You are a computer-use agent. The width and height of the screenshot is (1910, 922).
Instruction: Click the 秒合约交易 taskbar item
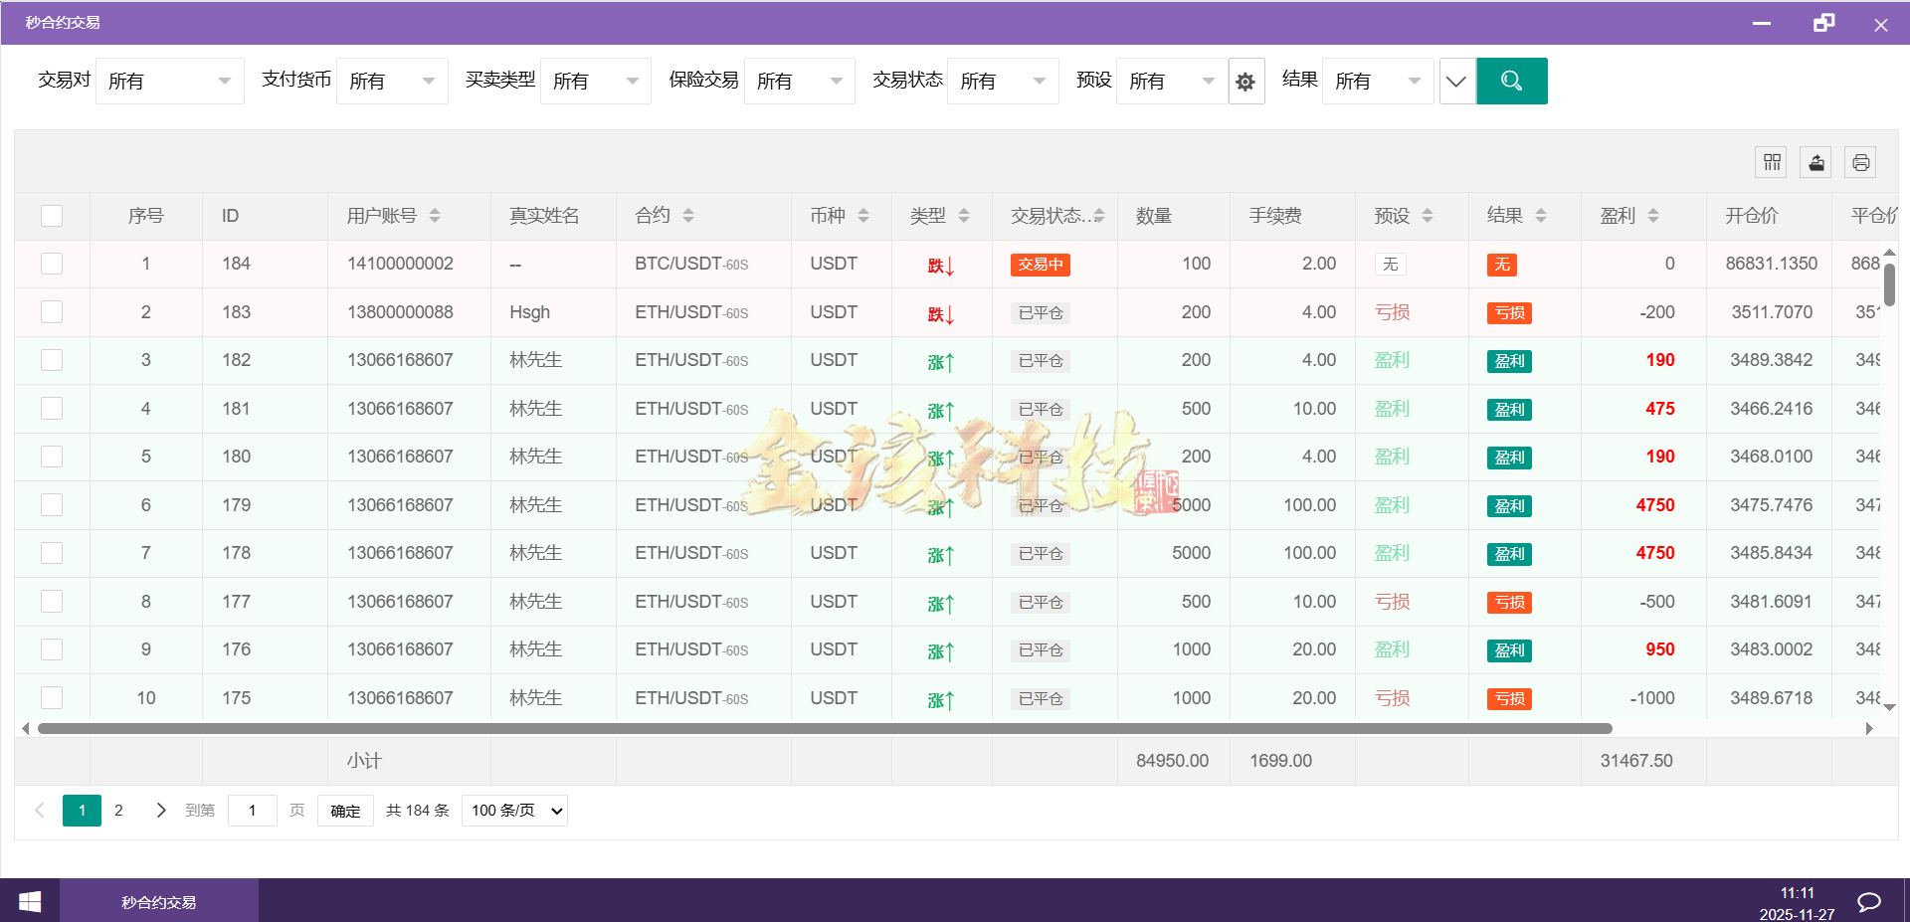(x=159, y=901)
